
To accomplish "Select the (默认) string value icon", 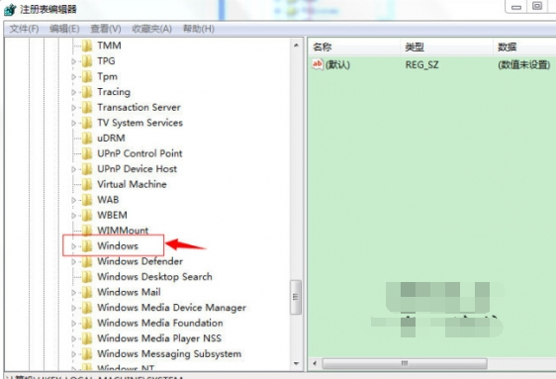I will [x=318, y=64].
